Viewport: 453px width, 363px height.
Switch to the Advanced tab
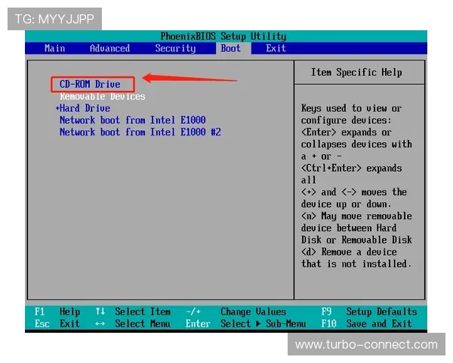pos(109,48)
